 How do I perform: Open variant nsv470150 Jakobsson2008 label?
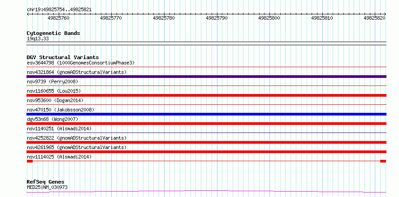(x=61, y=110)
